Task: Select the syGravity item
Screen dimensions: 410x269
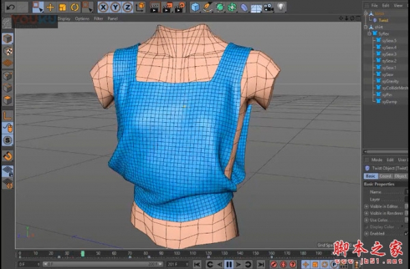Action: tap(390, 81)
